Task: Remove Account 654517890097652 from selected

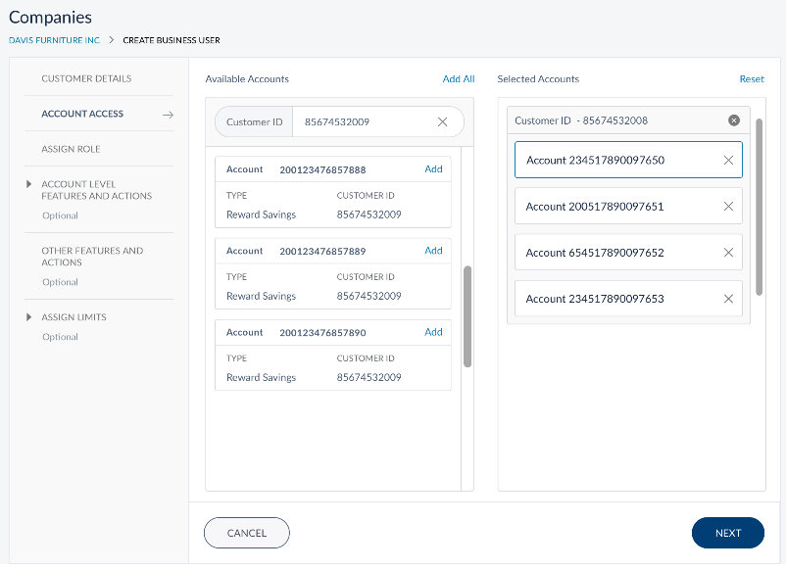Action: click(728, 253)
